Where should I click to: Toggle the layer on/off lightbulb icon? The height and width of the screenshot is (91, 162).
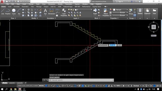69,10
